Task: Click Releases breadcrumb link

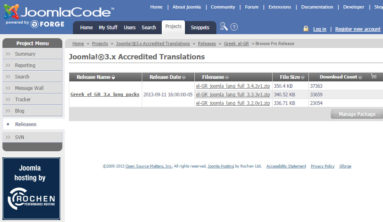Action: [207, 44]
